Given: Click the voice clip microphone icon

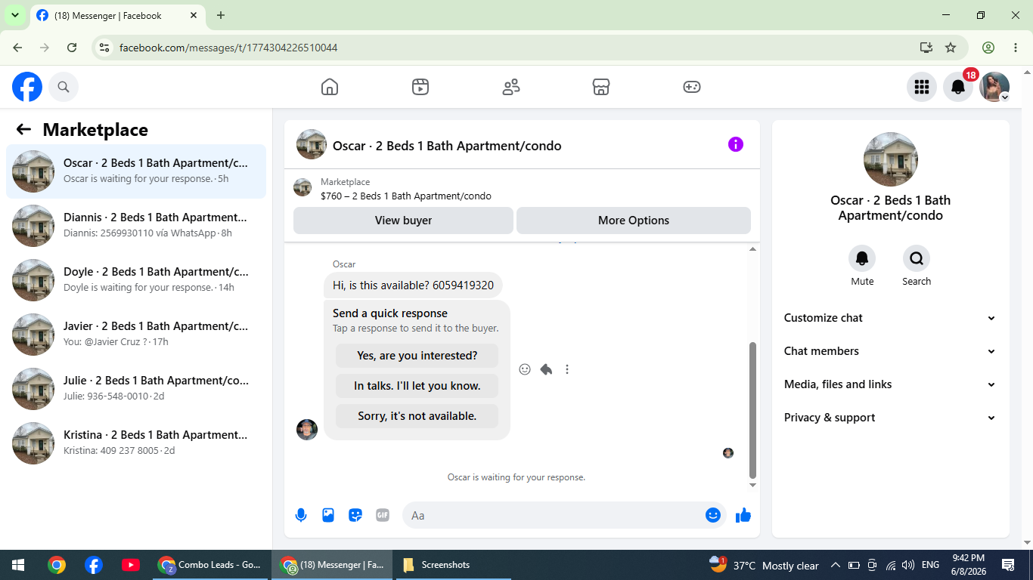Looking at the screenshot, I should point(301,515).
